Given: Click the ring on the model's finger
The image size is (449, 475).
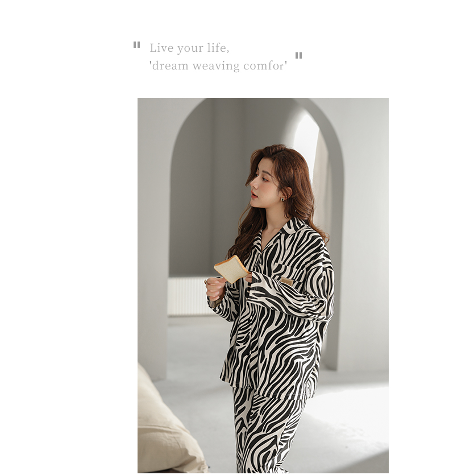Looking at the screenshot, I should 206,282.
